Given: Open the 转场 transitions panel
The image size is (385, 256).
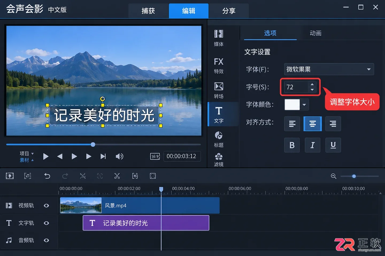Looking at the screenshot, I should tap(219, 90).
